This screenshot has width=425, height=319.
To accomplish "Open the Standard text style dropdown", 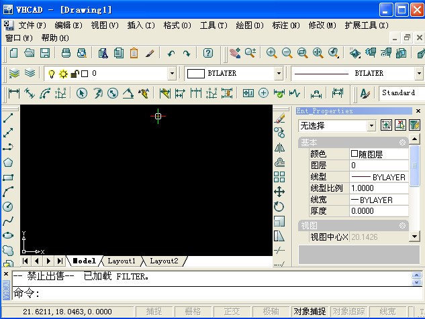I will (402, 92).
